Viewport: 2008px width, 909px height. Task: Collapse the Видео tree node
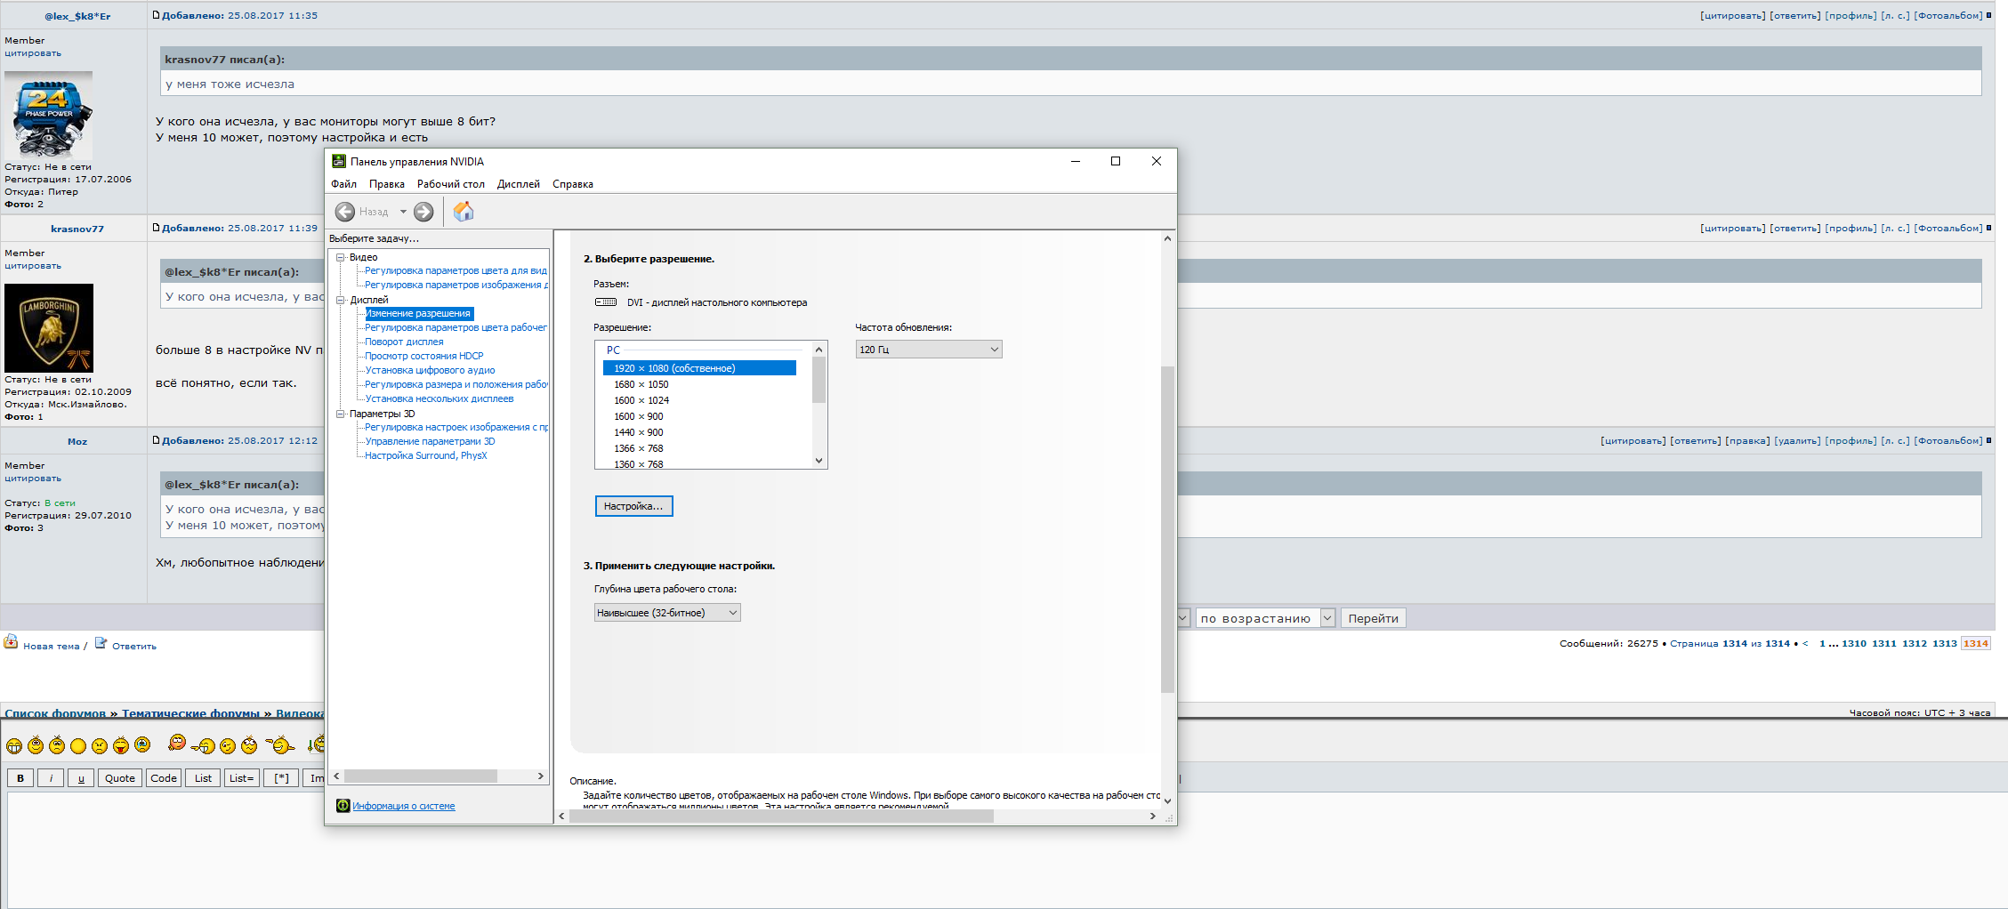pyautogui.click(x=340, y=257)
